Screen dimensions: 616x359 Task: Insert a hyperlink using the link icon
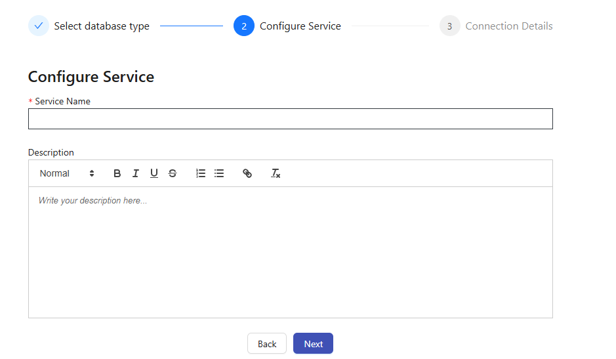click(247, 173)
